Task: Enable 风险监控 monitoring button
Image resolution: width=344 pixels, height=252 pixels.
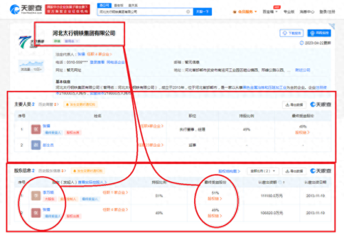Action: coord(319,33)
